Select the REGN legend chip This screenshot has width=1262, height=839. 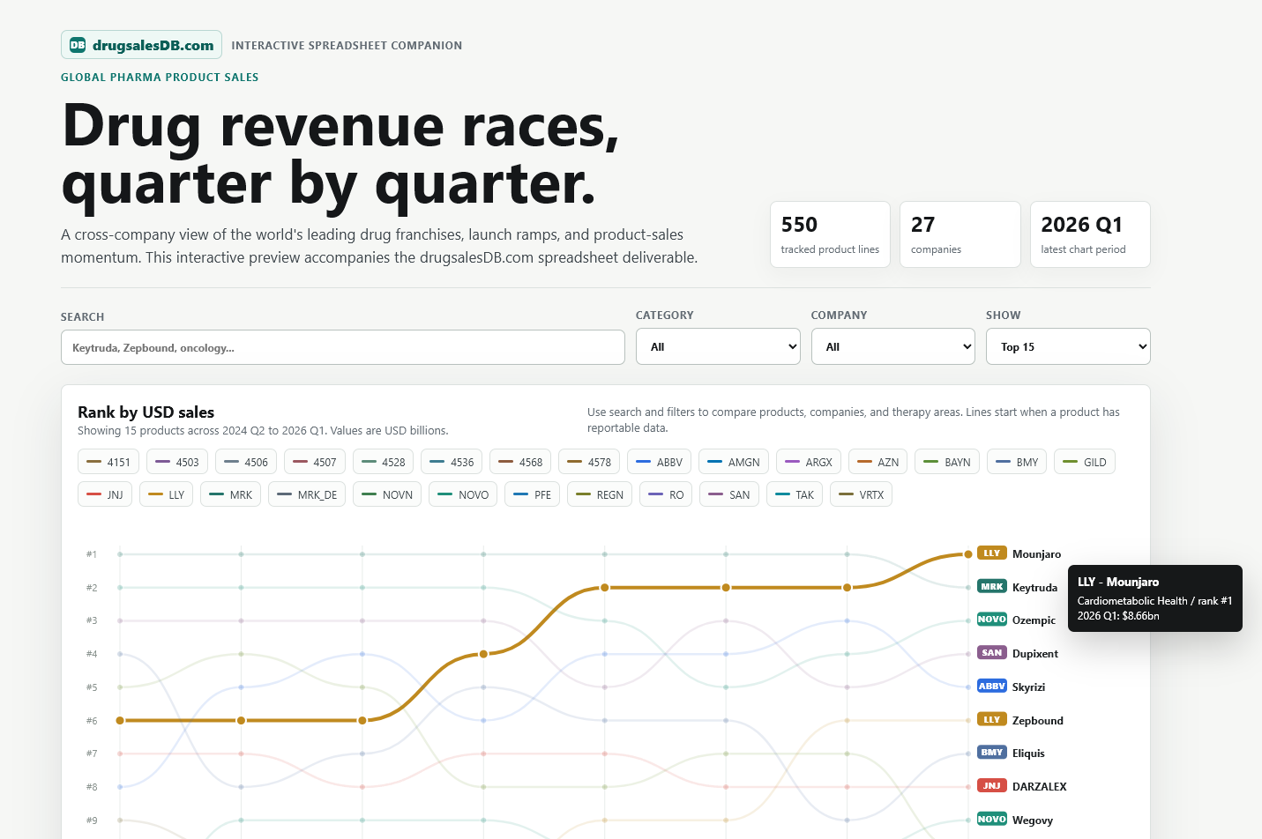(x=600, y=494)
